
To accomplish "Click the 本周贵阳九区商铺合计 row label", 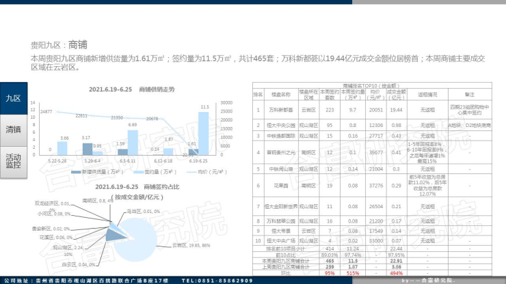I will (x=287, y=261).
